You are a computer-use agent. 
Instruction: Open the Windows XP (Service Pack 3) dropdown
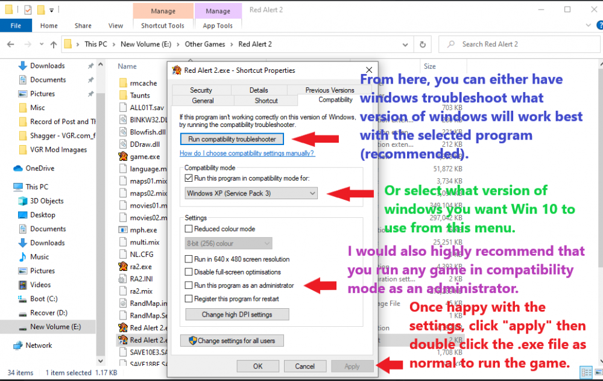251,193
